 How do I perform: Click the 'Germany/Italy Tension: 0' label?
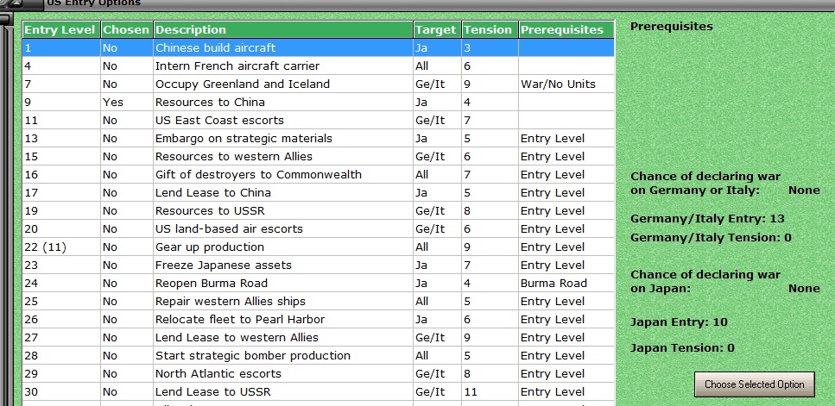pyautogui.click(x=711, y=238)
